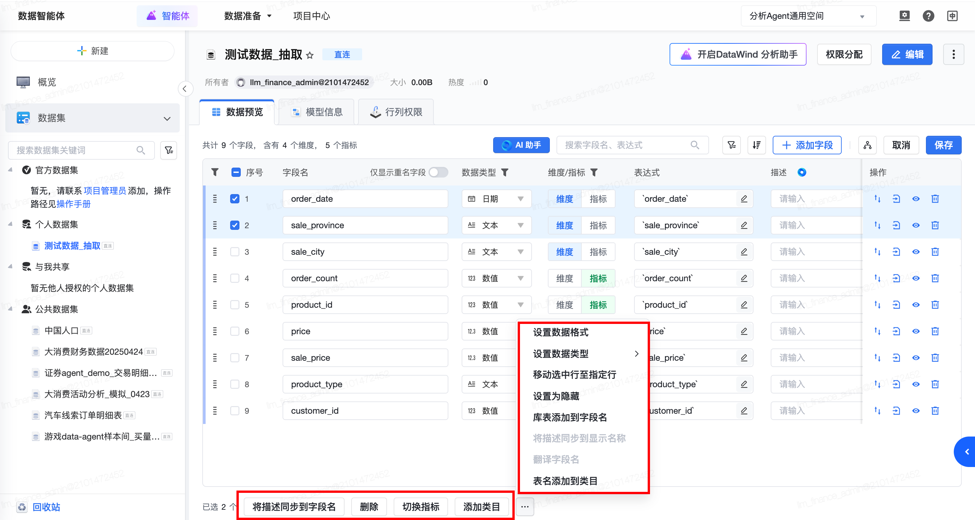Set order_count to 维度
975x520 pixels.
pos(564,279)
